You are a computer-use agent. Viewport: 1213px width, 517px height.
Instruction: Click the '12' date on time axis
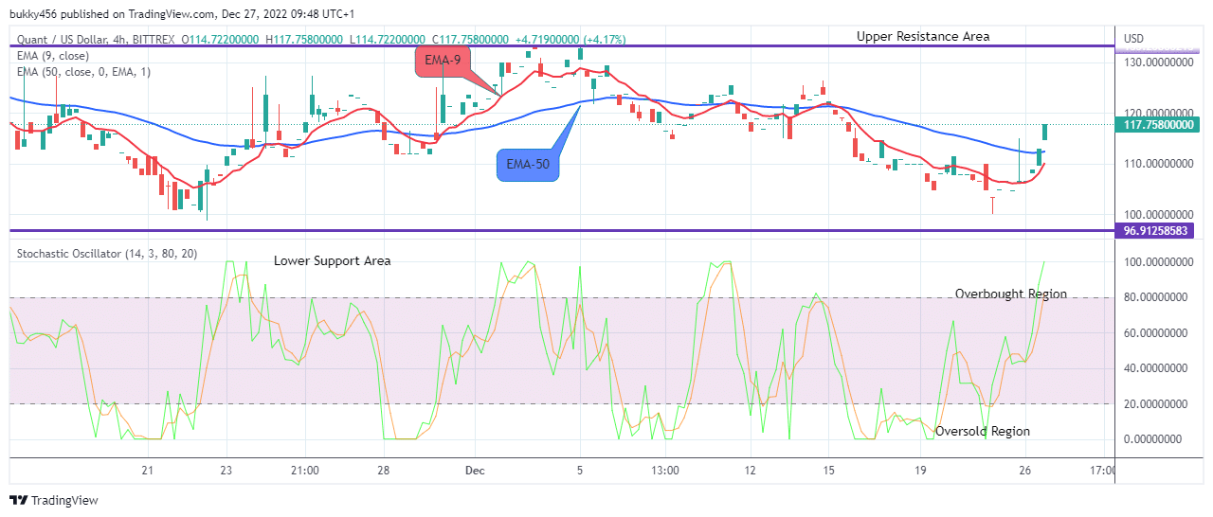(751, 470)
